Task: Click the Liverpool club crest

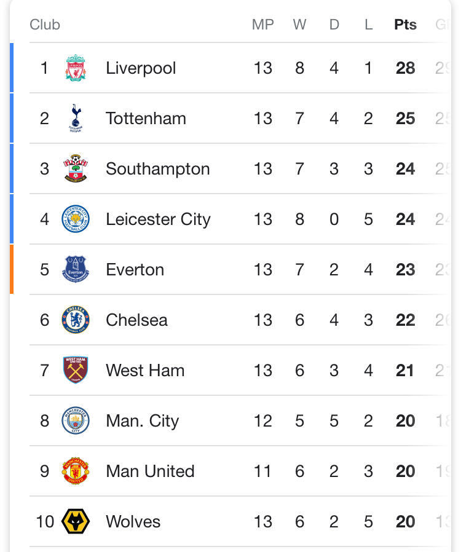Action: [x=76, y=68]
